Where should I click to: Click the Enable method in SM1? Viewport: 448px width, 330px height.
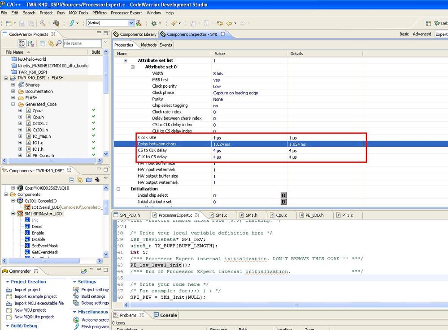coord(38,233)
